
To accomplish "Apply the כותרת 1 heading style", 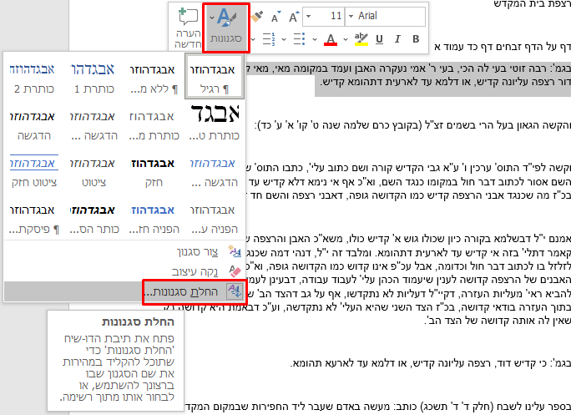I will coord(94,78).
